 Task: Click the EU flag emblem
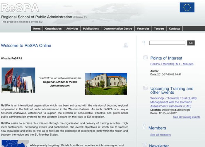tap(187, 7)
